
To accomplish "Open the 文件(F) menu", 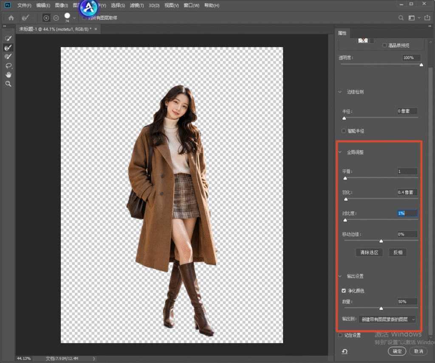I will 24,5.
